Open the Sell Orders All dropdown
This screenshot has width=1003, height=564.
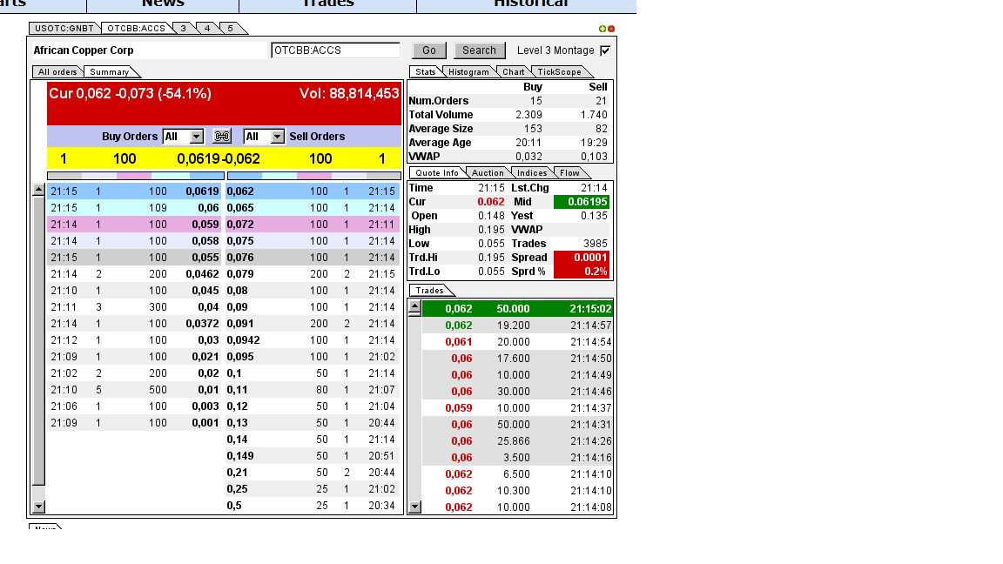(x=264, y=136)
